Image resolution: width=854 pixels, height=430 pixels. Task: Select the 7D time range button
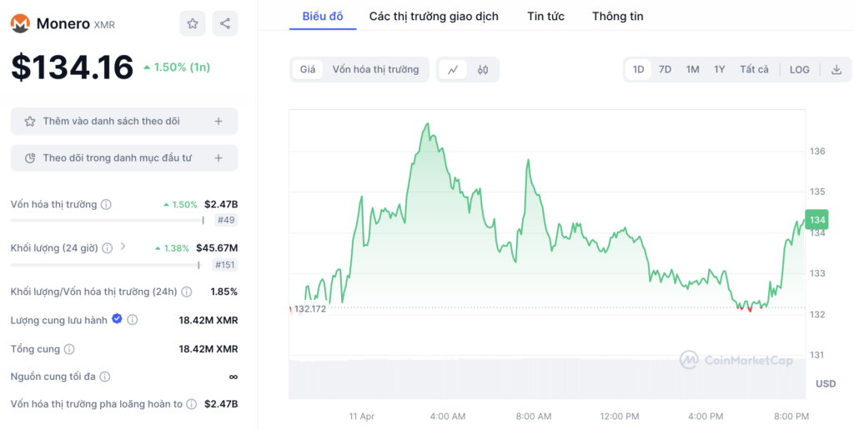tap(665, 70)
